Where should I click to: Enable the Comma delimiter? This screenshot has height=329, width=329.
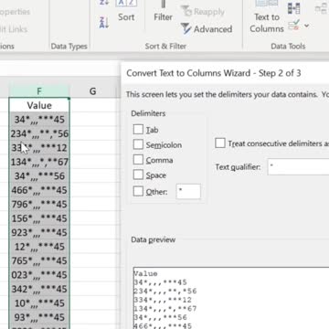coord(138,159)
